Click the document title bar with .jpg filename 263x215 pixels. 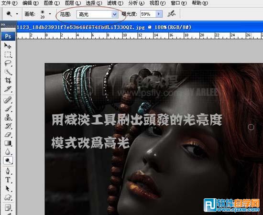(140, 27)
